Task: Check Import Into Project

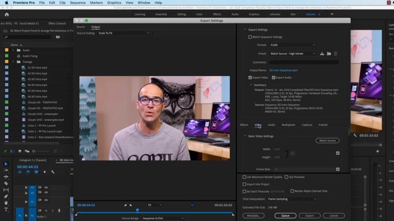Action: (x=244, y=184)
